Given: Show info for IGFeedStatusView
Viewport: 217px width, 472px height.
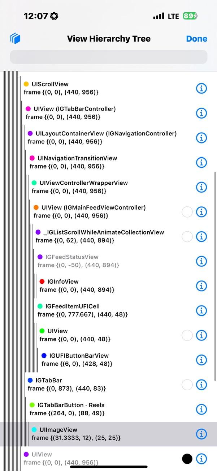Looking at the screenshot, I should coord(201,261).
